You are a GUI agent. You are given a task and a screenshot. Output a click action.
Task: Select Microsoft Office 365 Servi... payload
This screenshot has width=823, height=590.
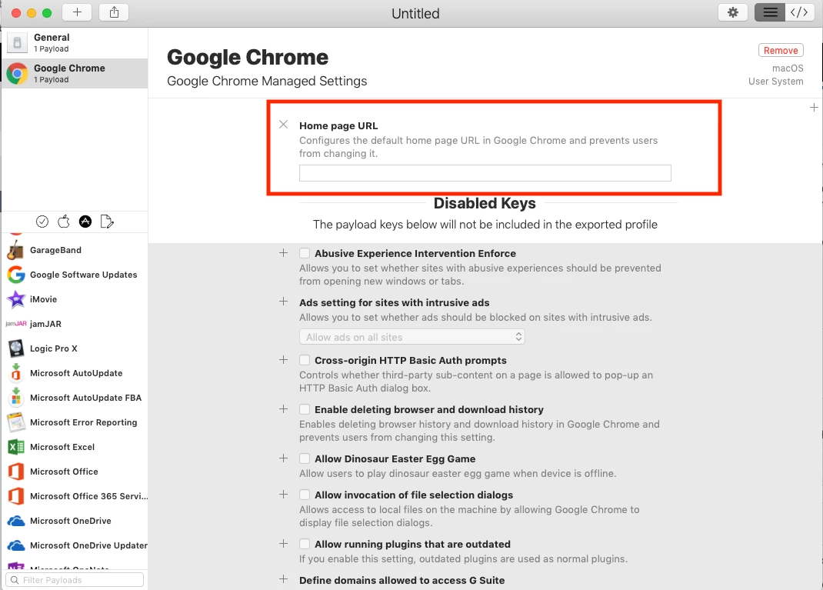tap(75, 497)
